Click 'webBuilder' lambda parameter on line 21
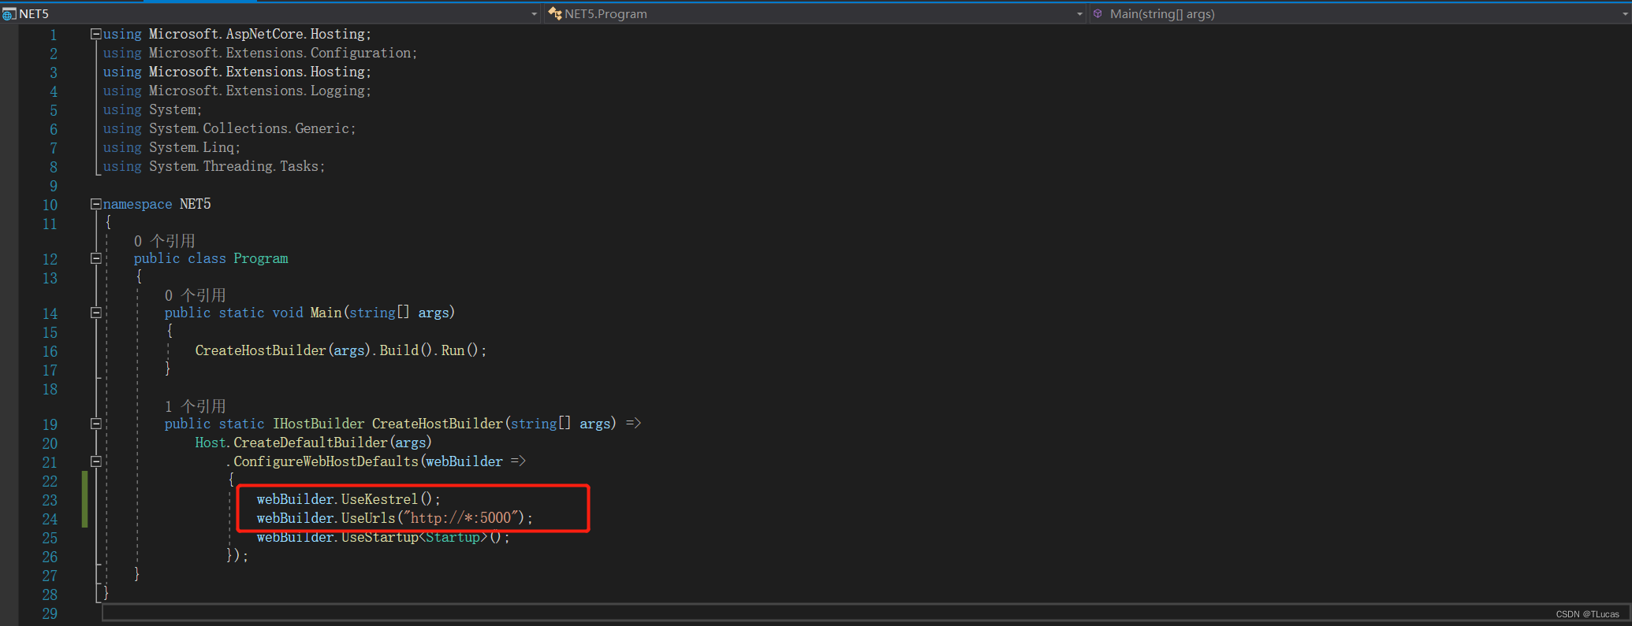The height and width of the screenshot is (626, 1632). (x=464, y=461)
